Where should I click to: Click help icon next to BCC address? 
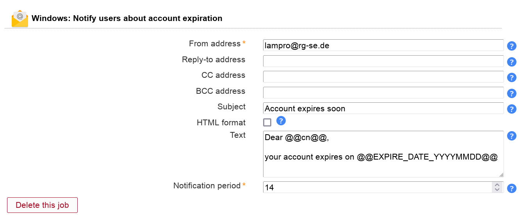(x=512, y=93)
